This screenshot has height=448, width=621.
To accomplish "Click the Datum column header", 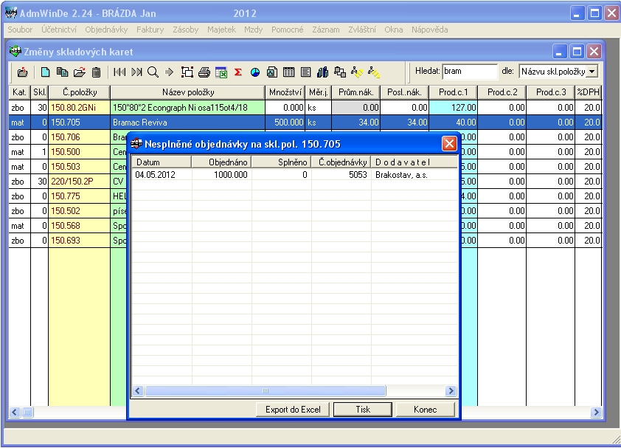I will click(x=162, y=162).
